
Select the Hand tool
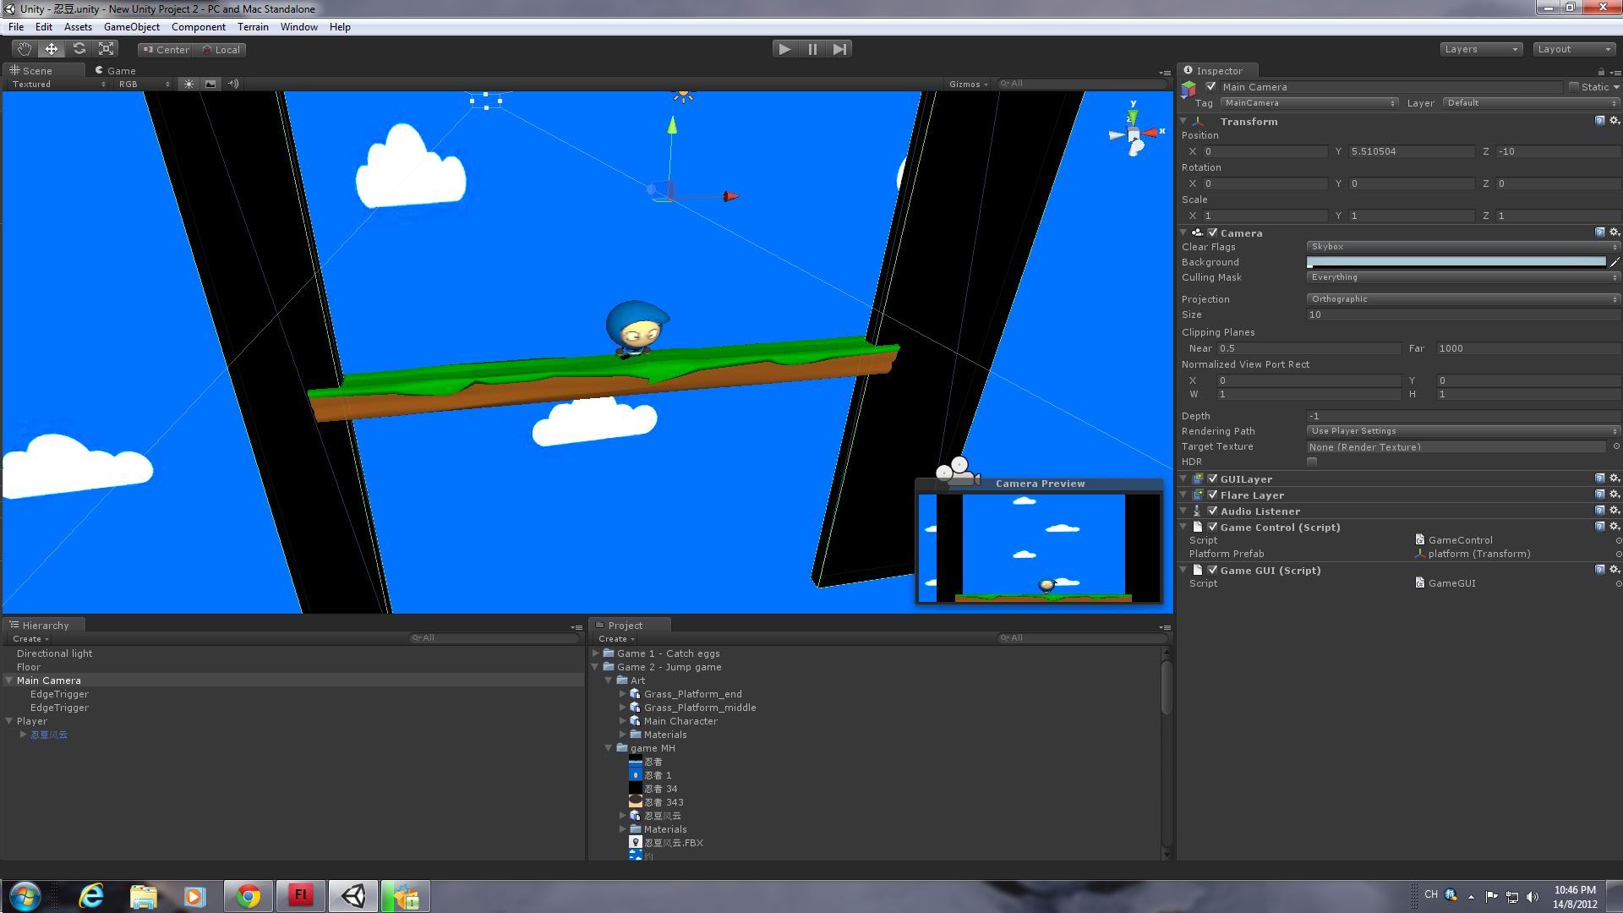(x=25, y=49)
